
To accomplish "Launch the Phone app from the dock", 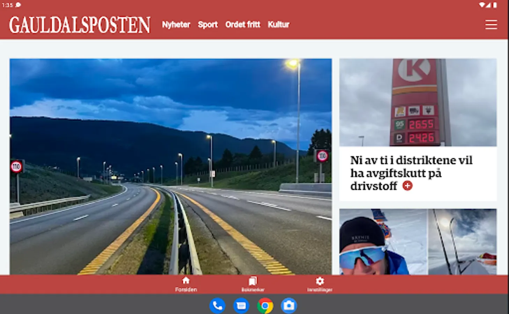I will click(x=217, y=306).
